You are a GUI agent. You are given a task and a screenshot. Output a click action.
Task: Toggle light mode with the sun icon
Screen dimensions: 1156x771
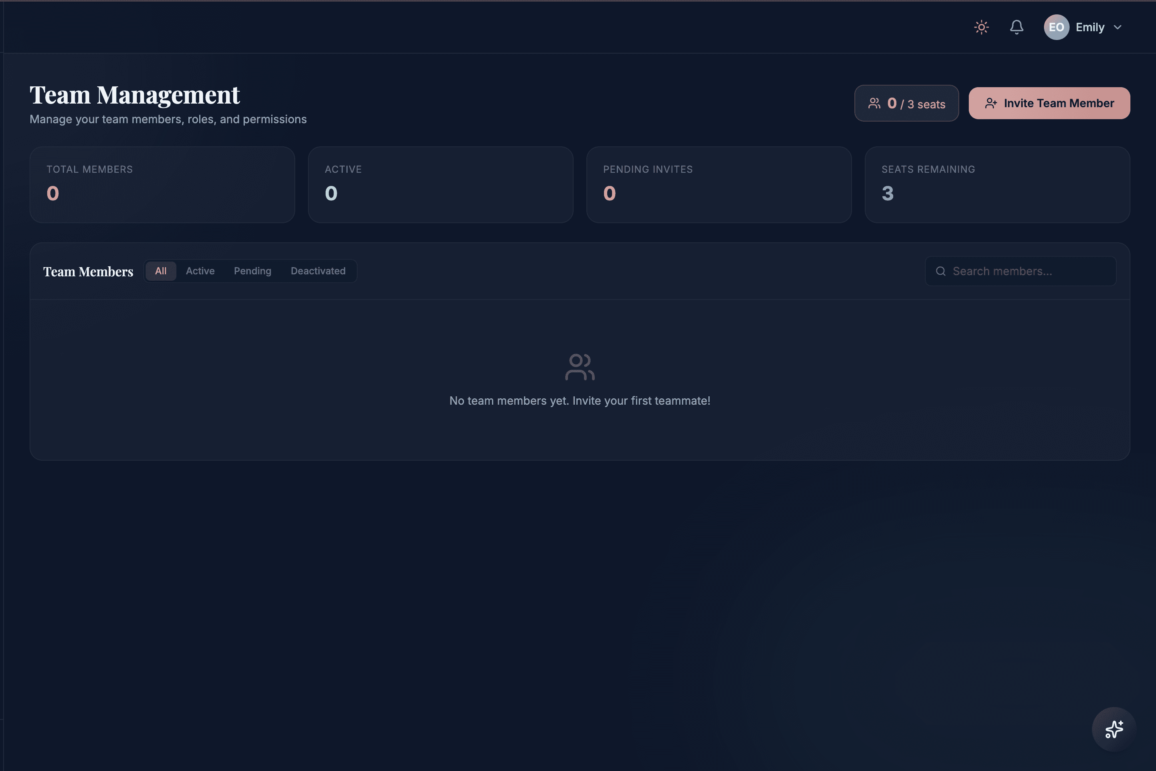click(x=982, y=27)
